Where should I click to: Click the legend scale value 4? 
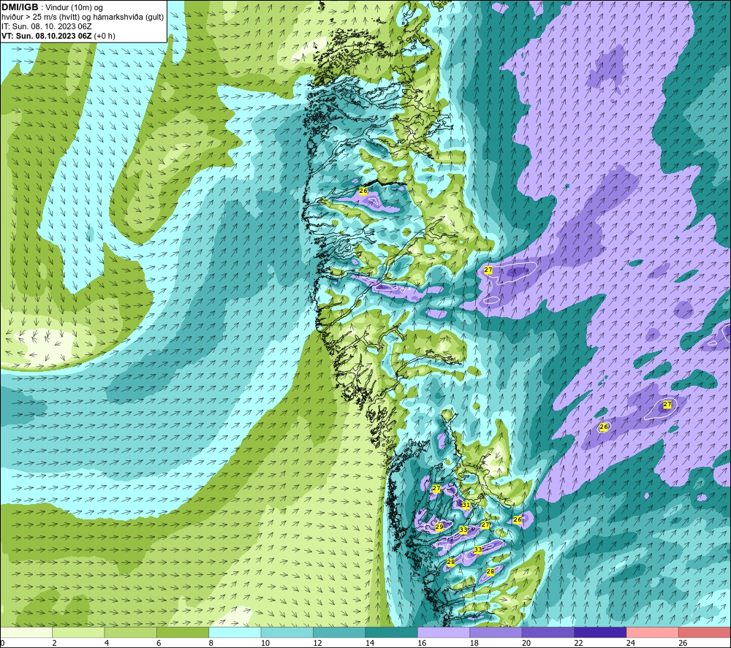[107, 643]
